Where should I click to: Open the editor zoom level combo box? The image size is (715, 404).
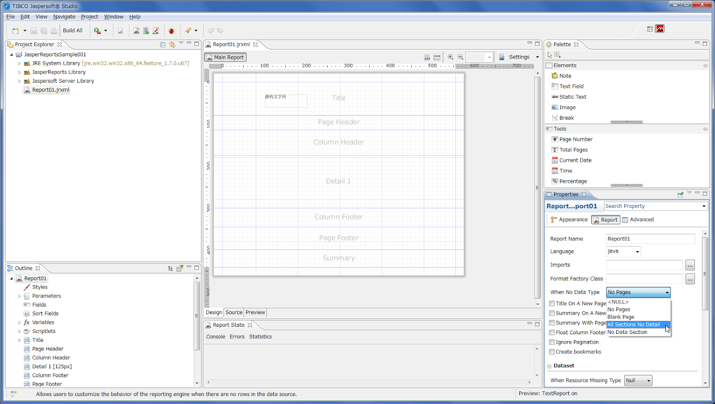pyautogui.click(x=479, y=57)
